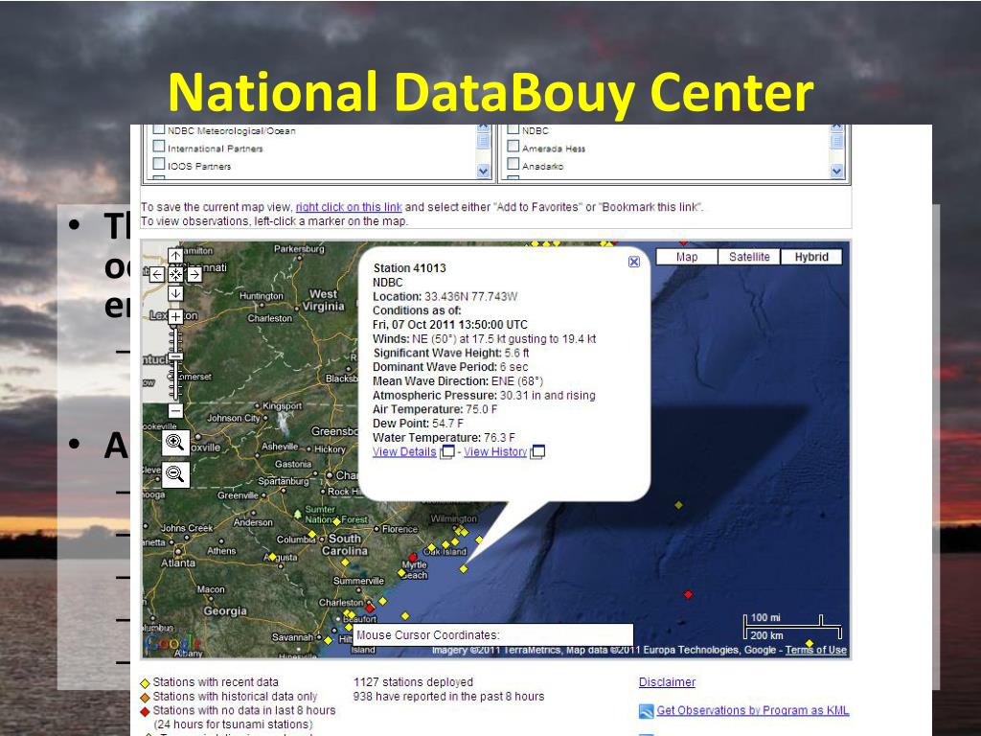The width and height of the screenshot is (981, 736).
Task: Click the Google logo on the map
Action: (x=171, y=643)
